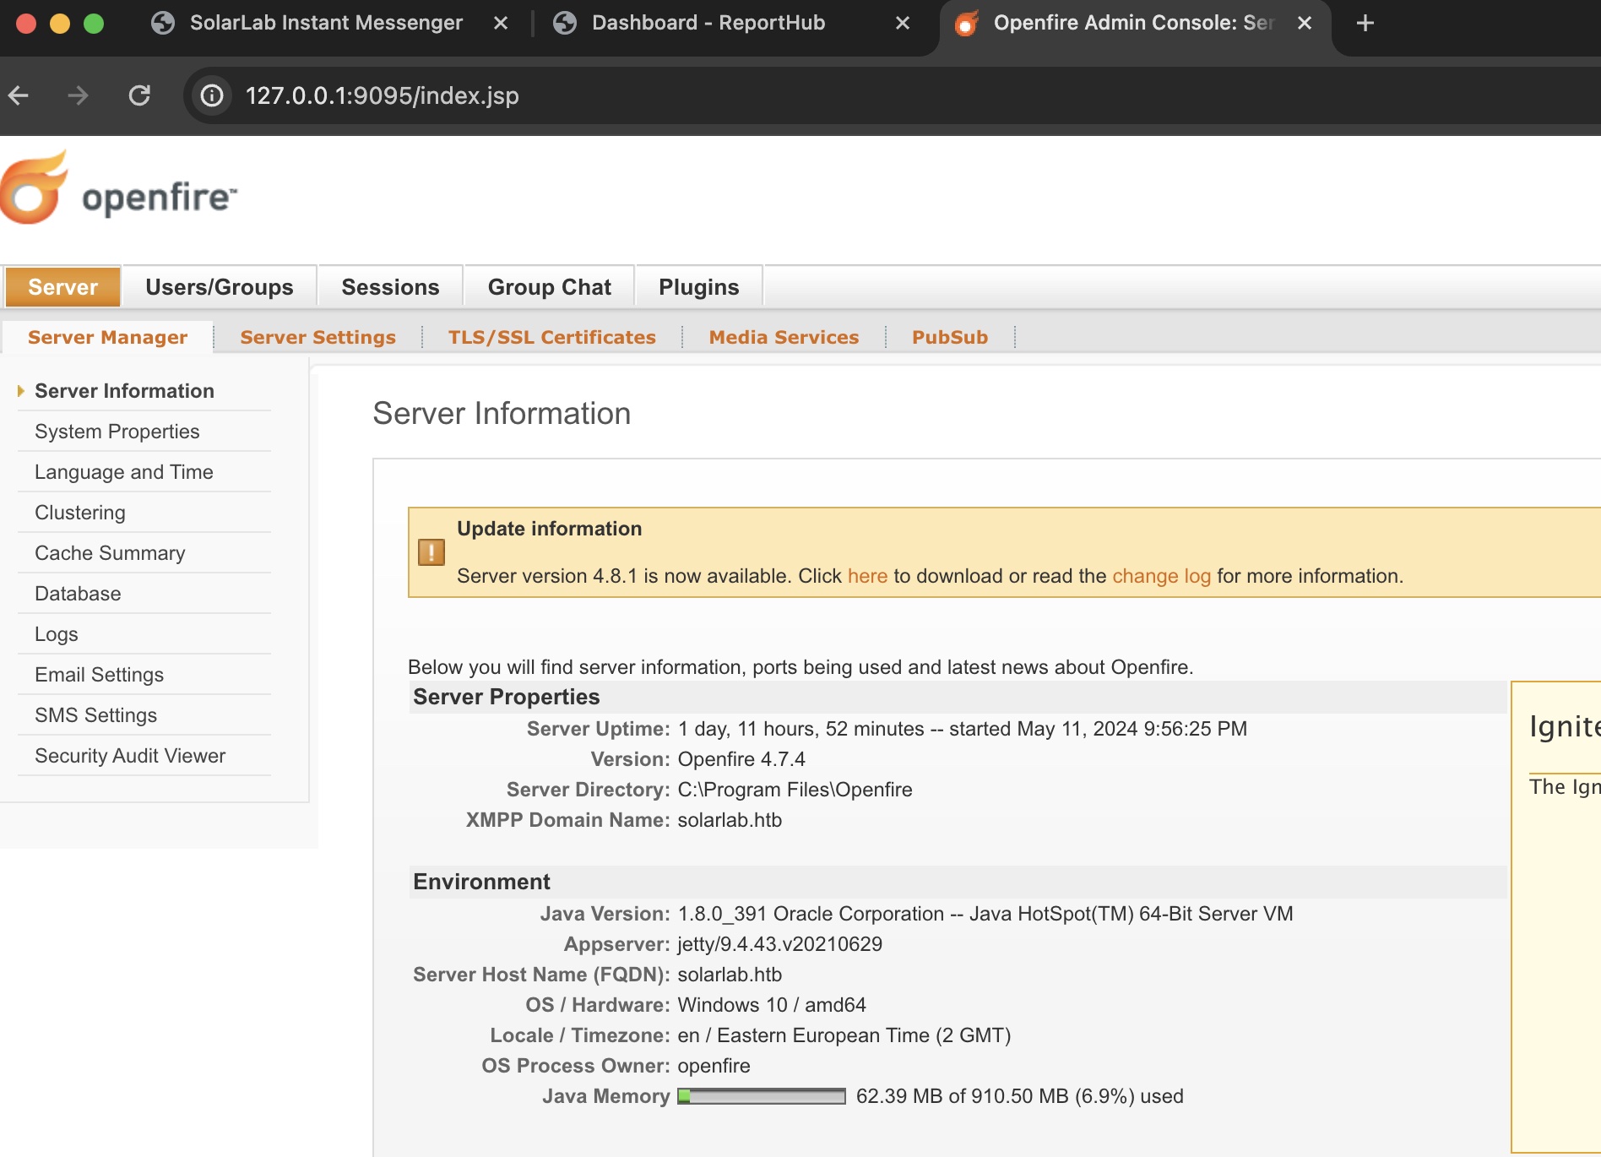Click the Java Memory usage bar
The image size is (1601, 1157).
pyautogui.click(x=762, y=1096)
